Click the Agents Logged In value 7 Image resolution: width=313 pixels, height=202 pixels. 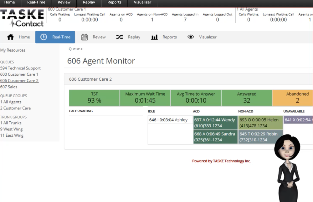185,19
